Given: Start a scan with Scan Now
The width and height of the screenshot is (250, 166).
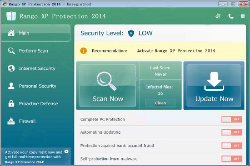Looking at the screenshot, I should click(108, 85).
